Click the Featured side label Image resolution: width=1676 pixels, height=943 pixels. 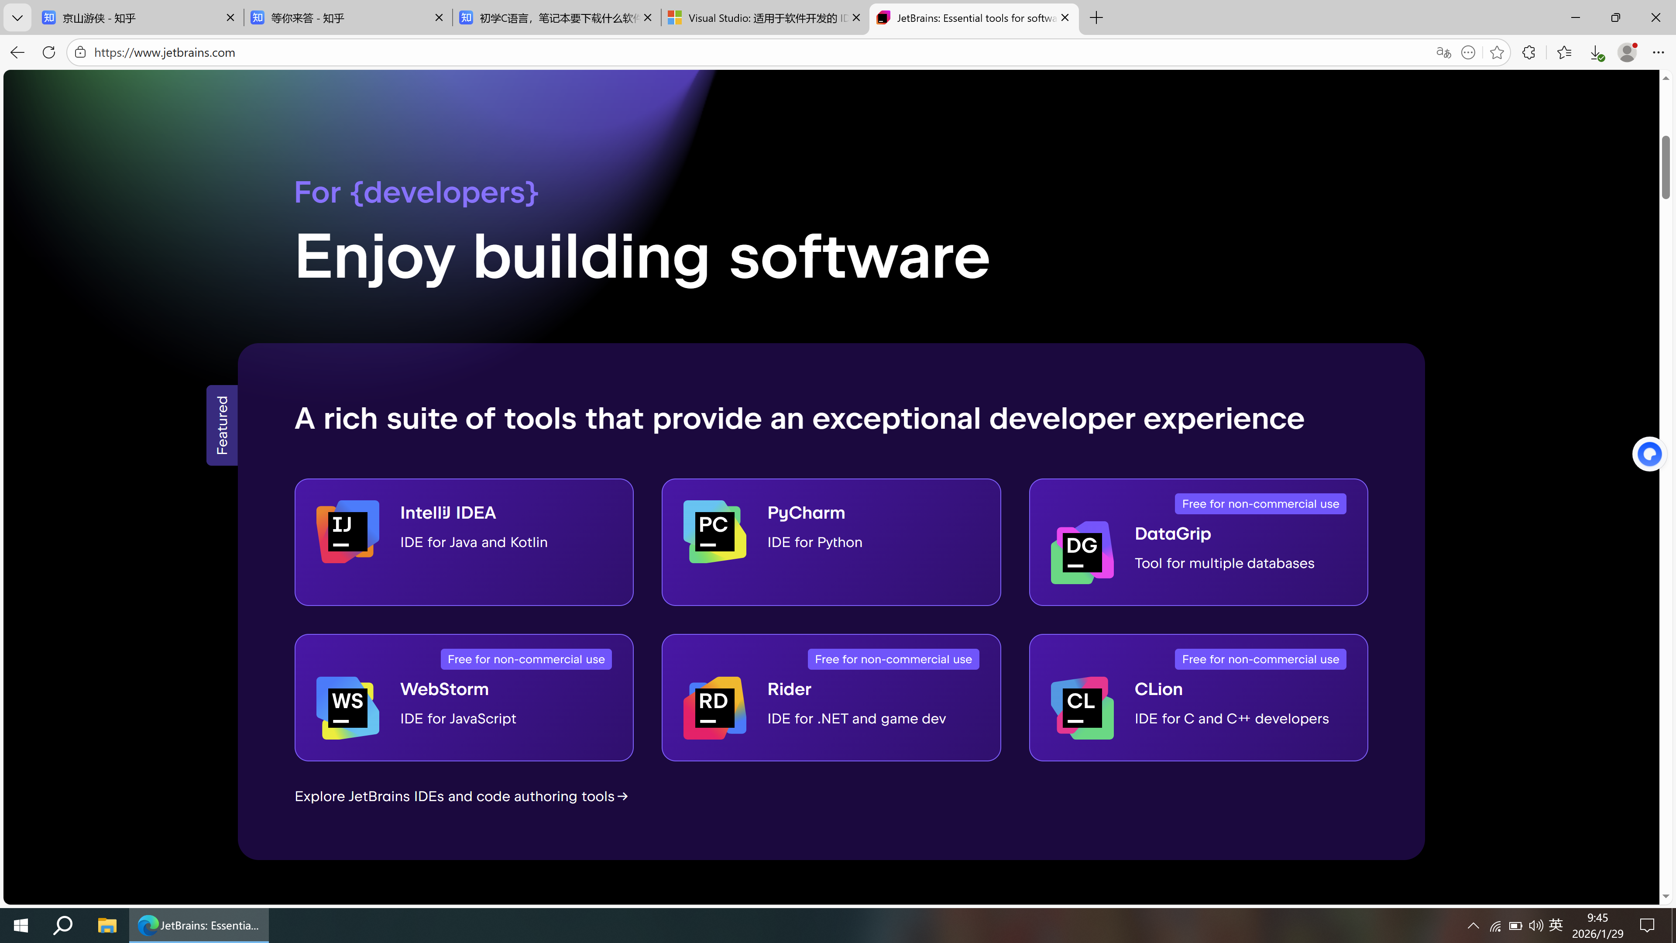pyautogui.click(x=222, y=425)
